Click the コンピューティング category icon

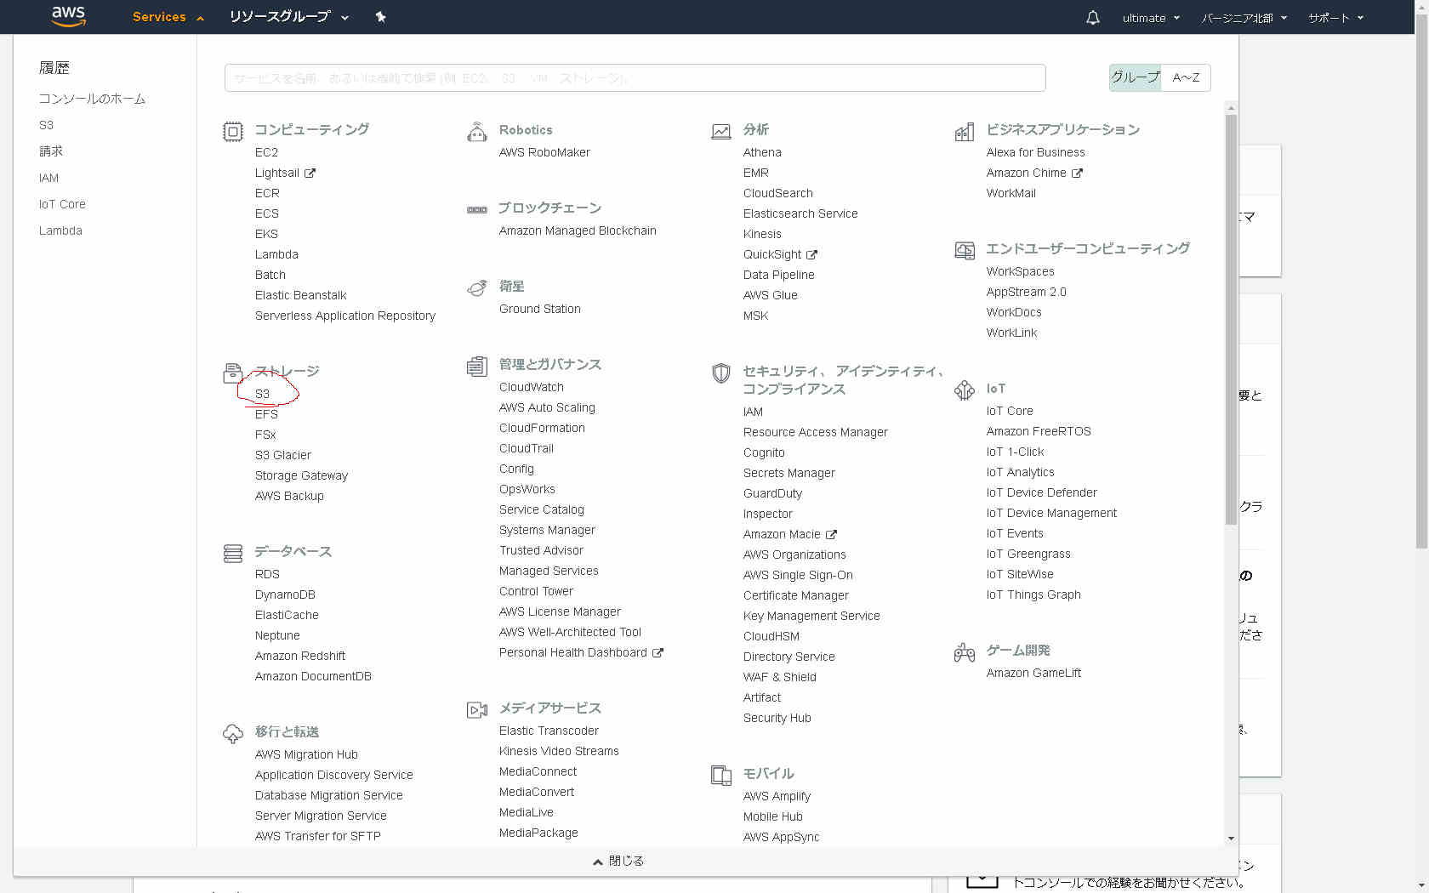(232, 131)
